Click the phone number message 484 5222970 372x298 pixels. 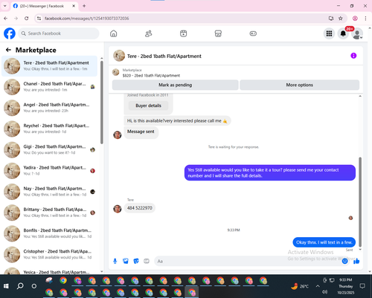point(140,208)
